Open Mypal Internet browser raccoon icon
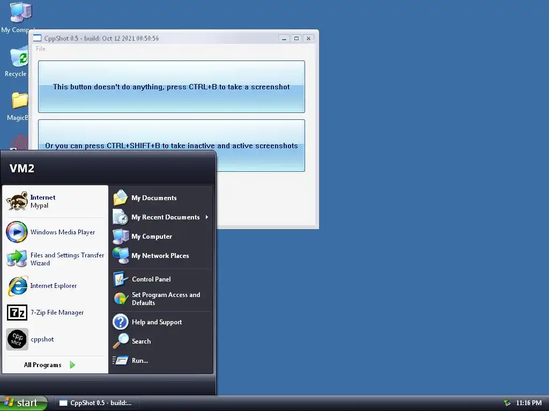The height and width of the screenshot is (411, 549). 17,201
